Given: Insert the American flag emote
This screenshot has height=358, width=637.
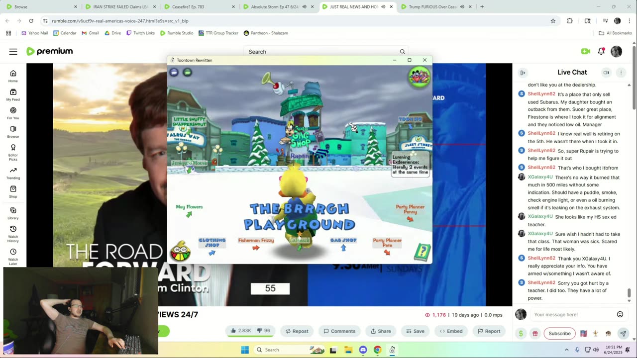Looking at the screenshot, I should coord(583,334).
